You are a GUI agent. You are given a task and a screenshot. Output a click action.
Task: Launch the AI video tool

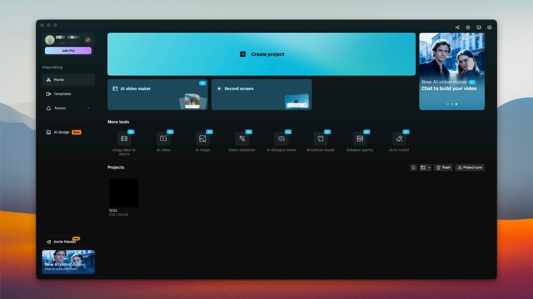(163, 139)
